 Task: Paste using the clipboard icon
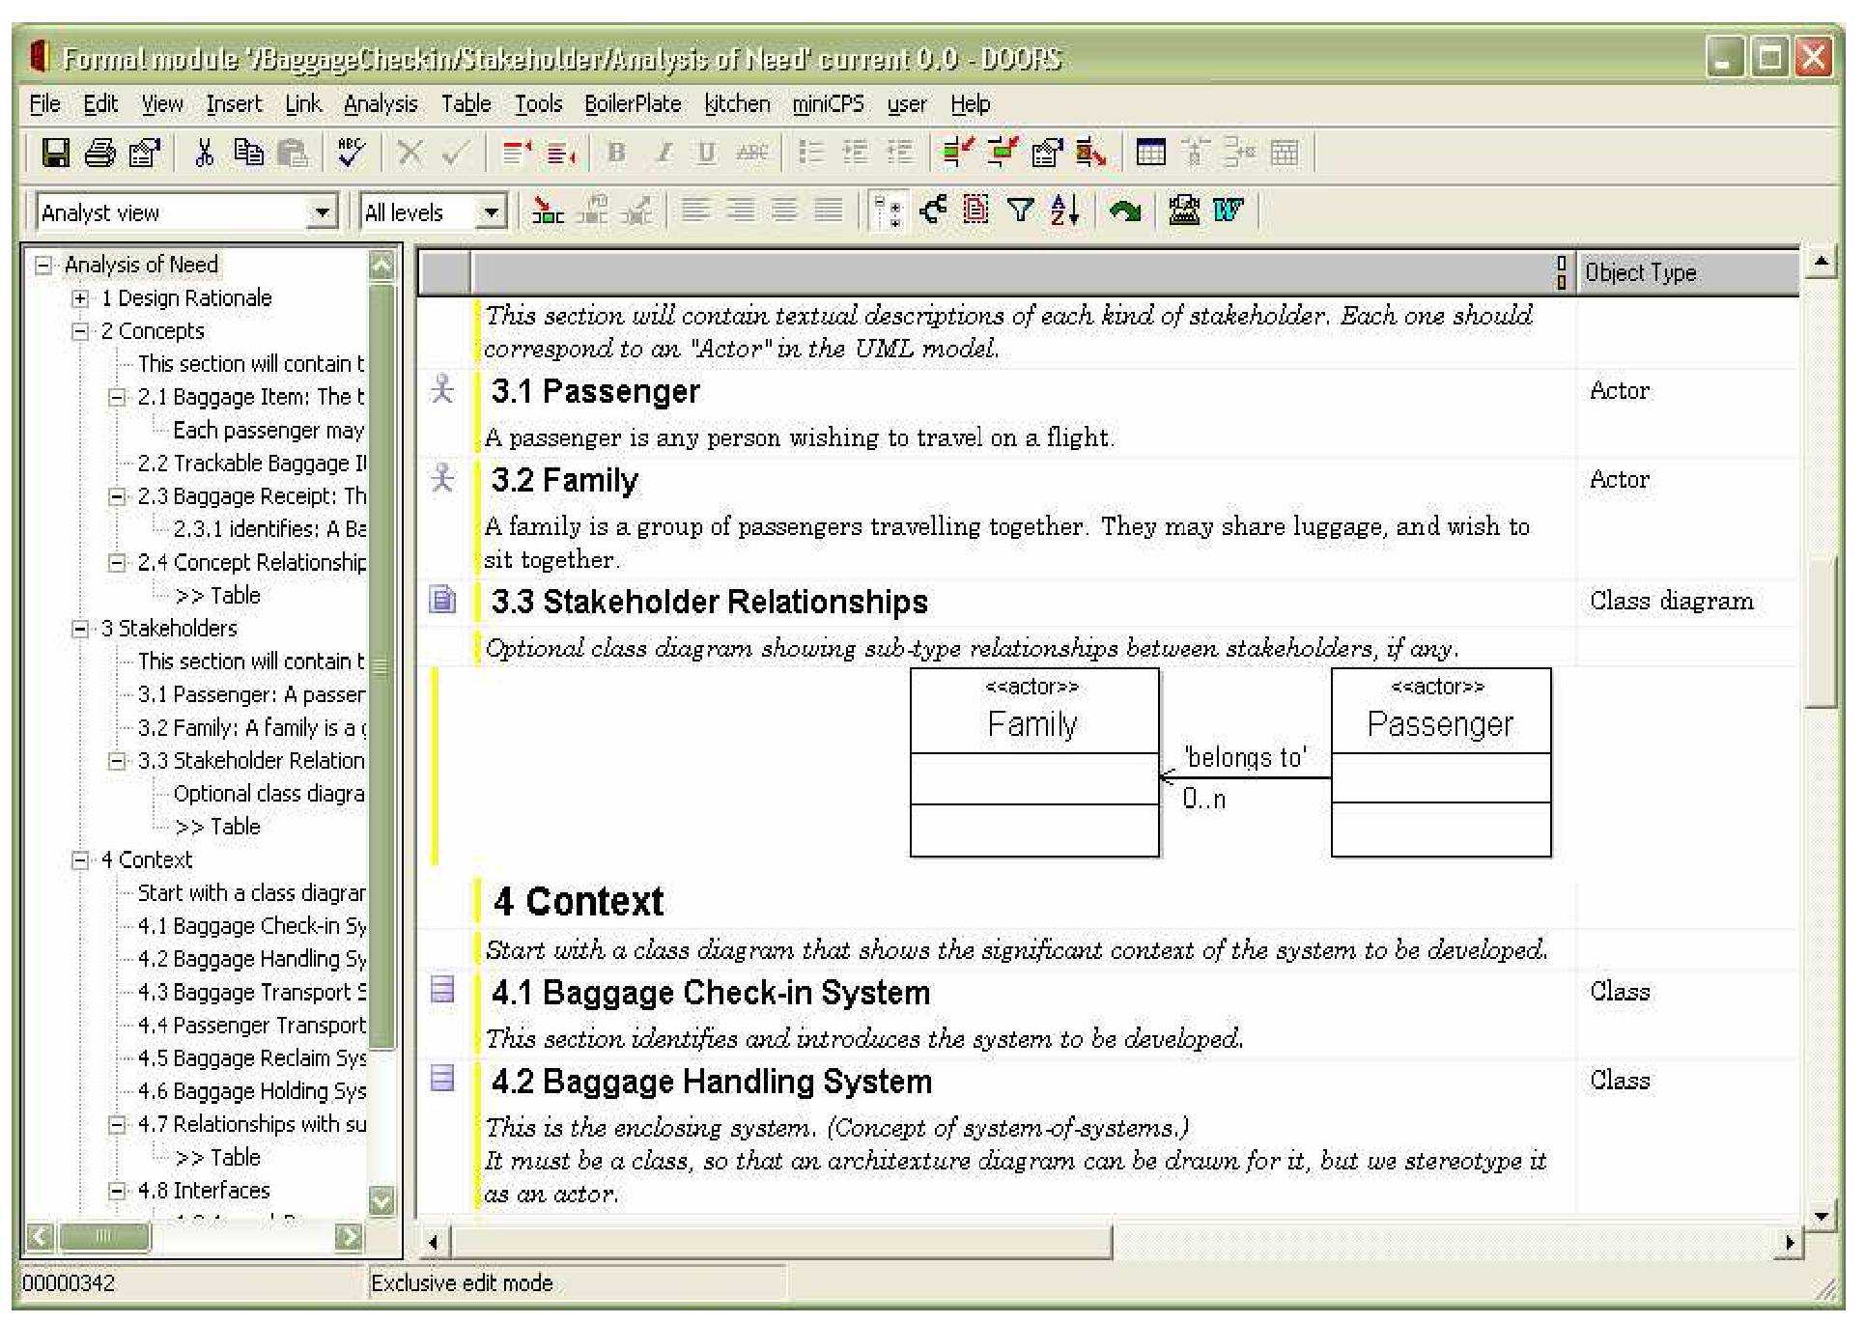tap(293, 153)
